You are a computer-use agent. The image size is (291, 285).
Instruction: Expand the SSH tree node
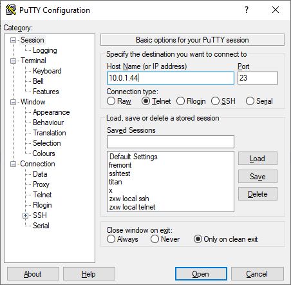click(x=26, y=215)
